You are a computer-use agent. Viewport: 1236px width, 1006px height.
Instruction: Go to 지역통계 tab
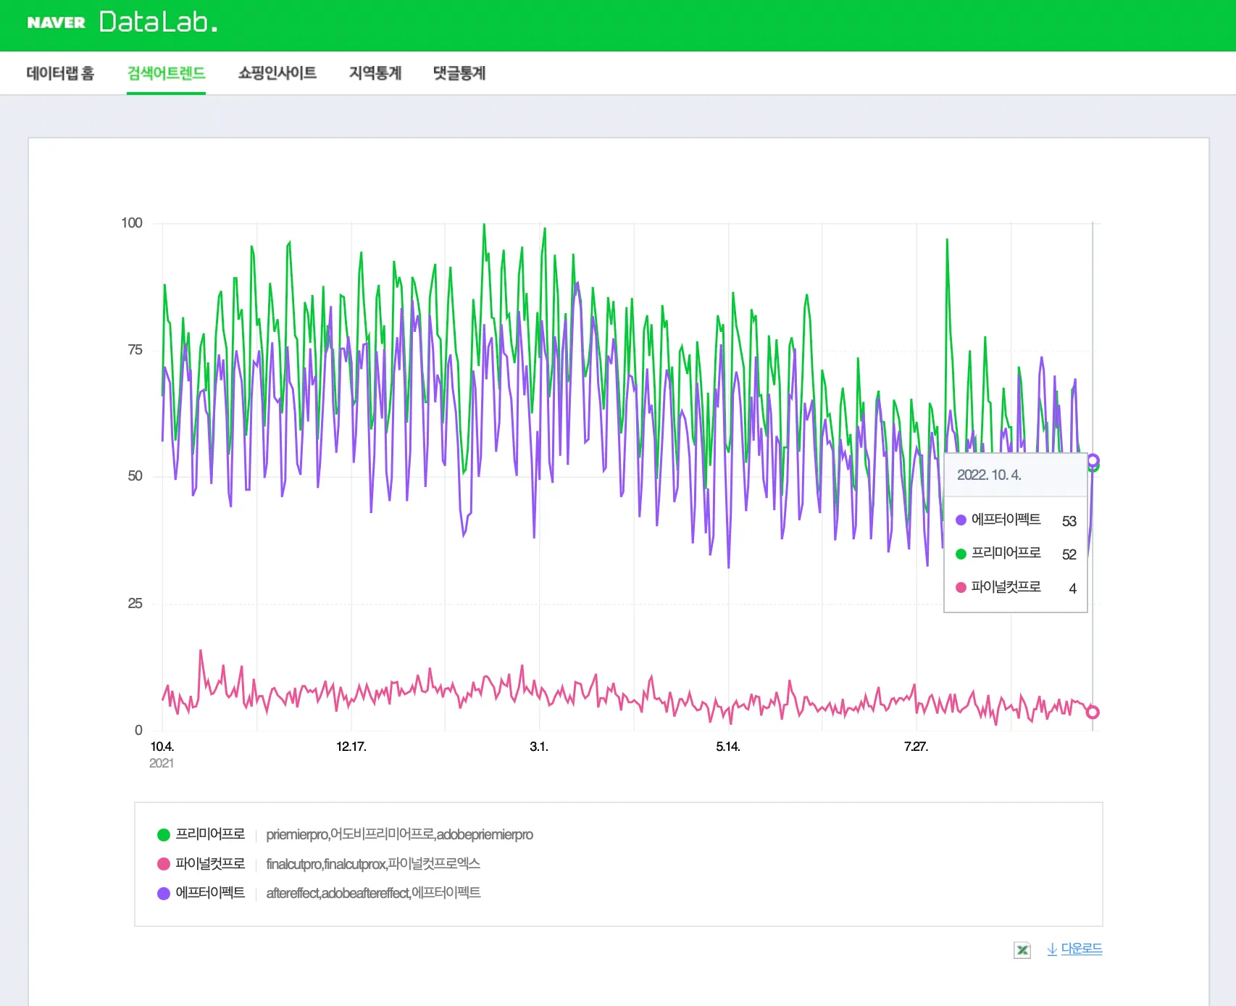click(x=375, y=73)
